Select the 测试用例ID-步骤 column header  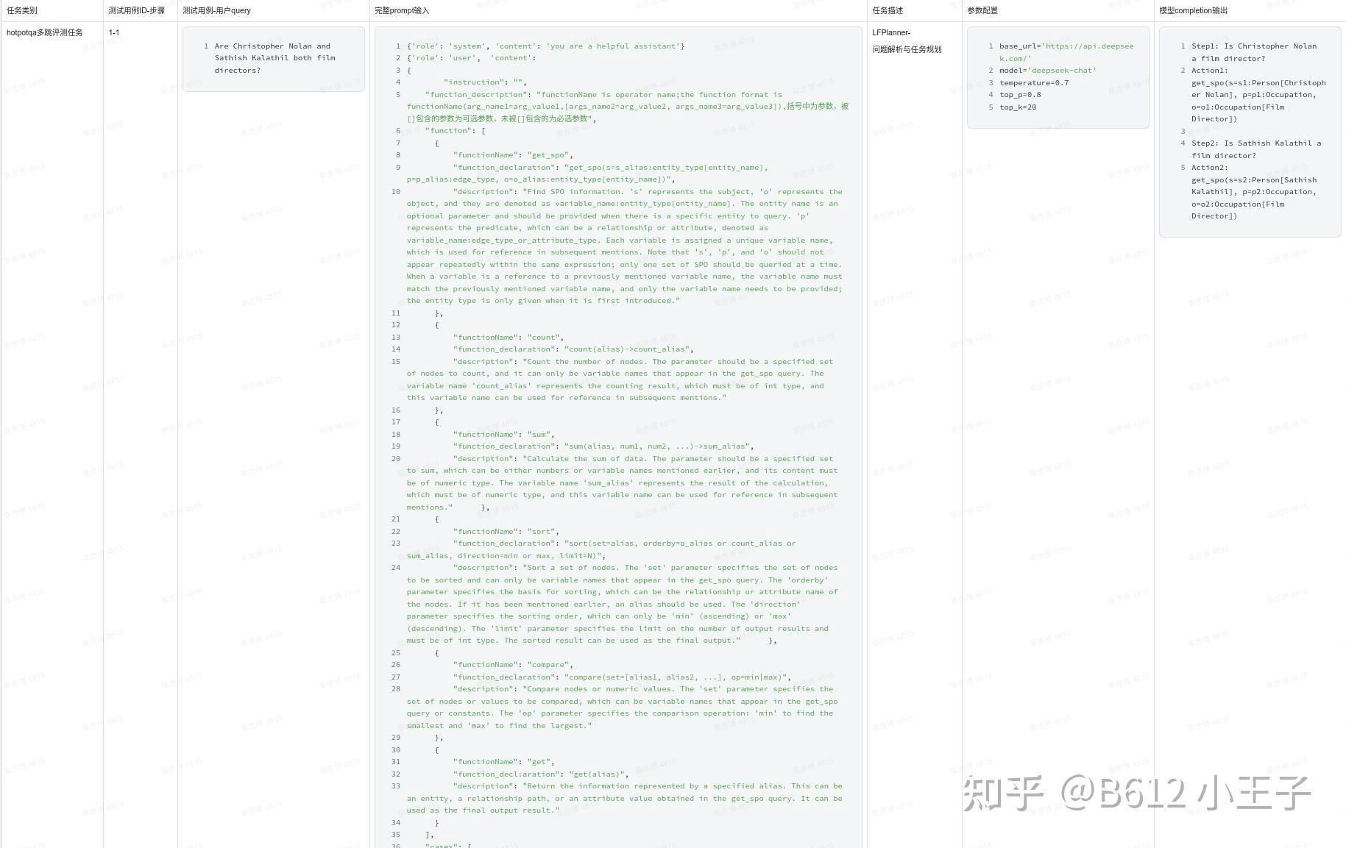coord(137,10)
